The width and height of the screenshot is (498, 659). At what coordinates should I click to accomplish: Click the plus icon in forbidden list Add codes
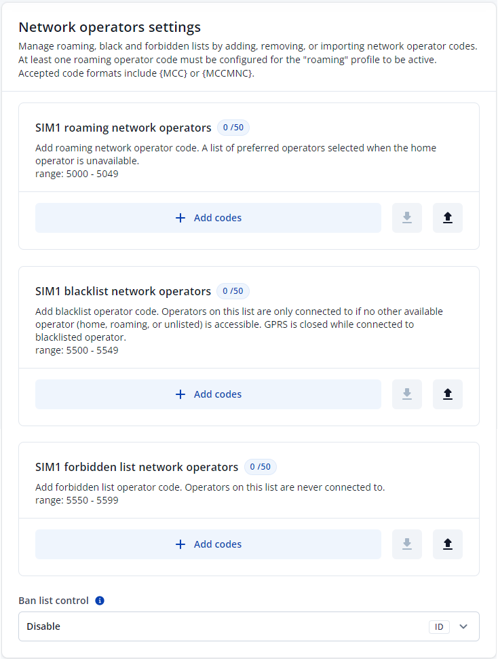click(180, 544)
